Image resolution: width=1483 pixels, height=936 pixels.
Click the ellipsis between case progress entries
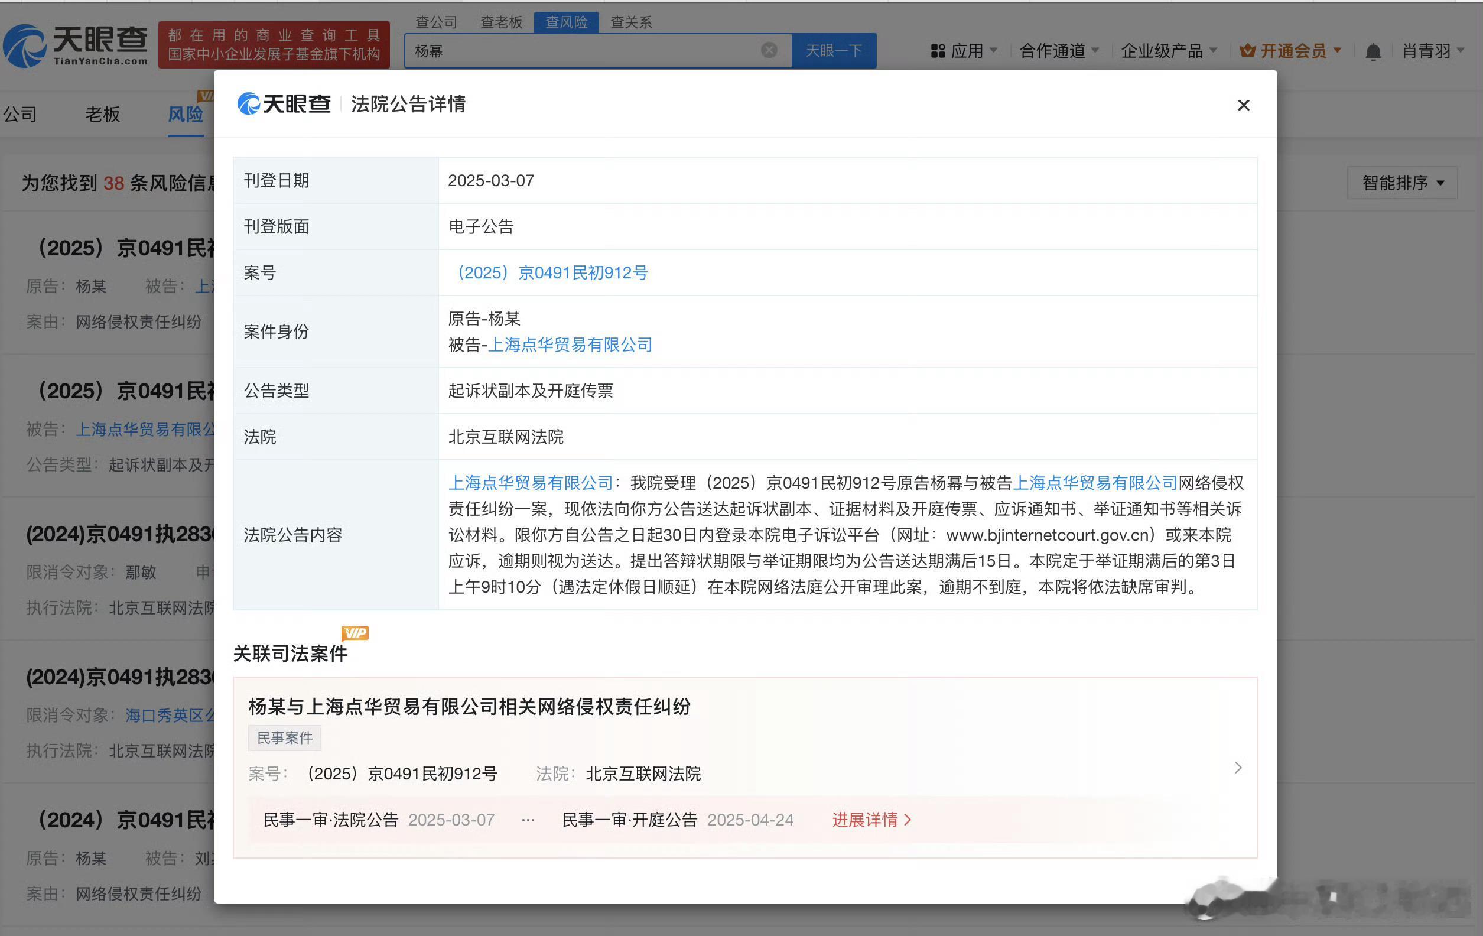pyautogui.click(x=528, y=820)
